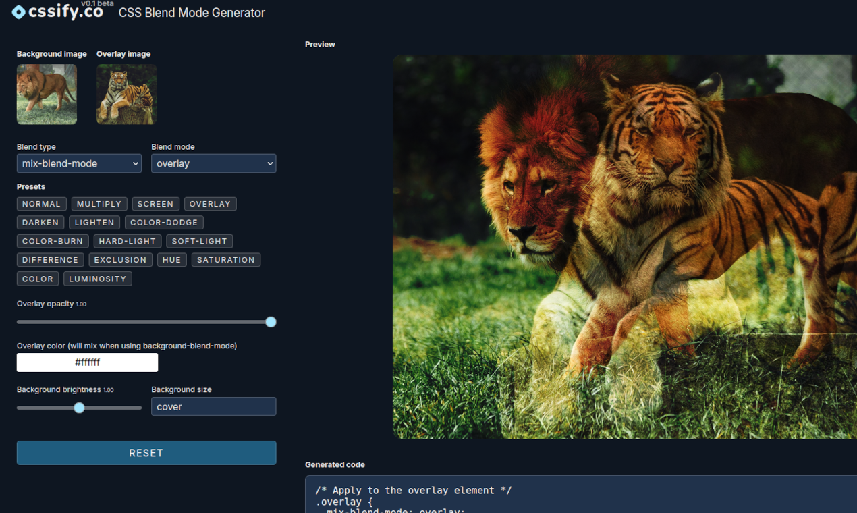Apply the MULTIPLY preset

(99, 204)
